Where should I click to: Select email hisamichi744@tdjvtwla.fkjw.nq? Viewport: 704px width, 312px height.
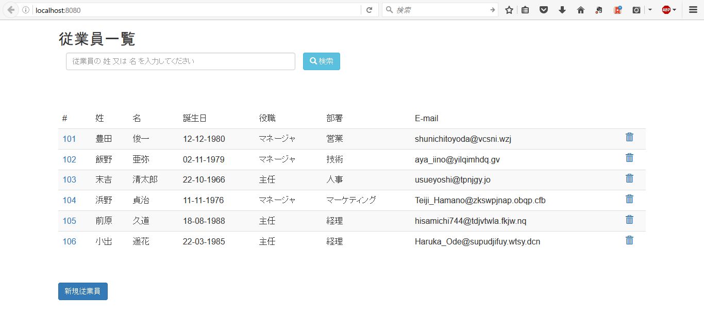(471, 221)
